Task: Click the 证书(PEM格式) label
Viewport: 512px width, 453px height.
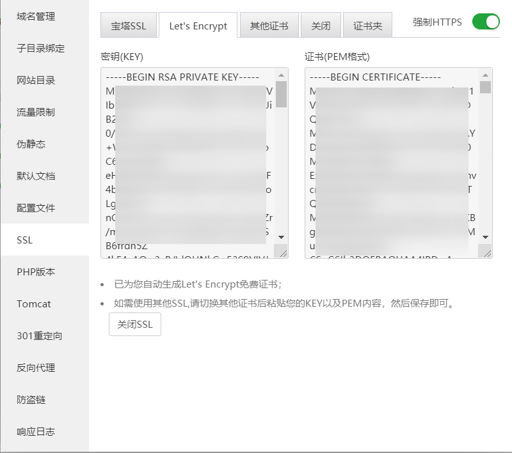Action: [337, 57]
